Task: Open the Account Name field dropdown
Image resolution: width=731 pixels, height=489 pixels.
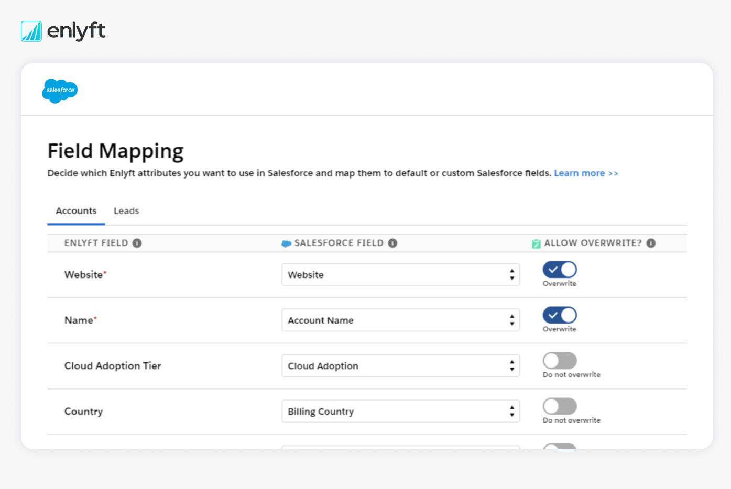Action: 400,320
